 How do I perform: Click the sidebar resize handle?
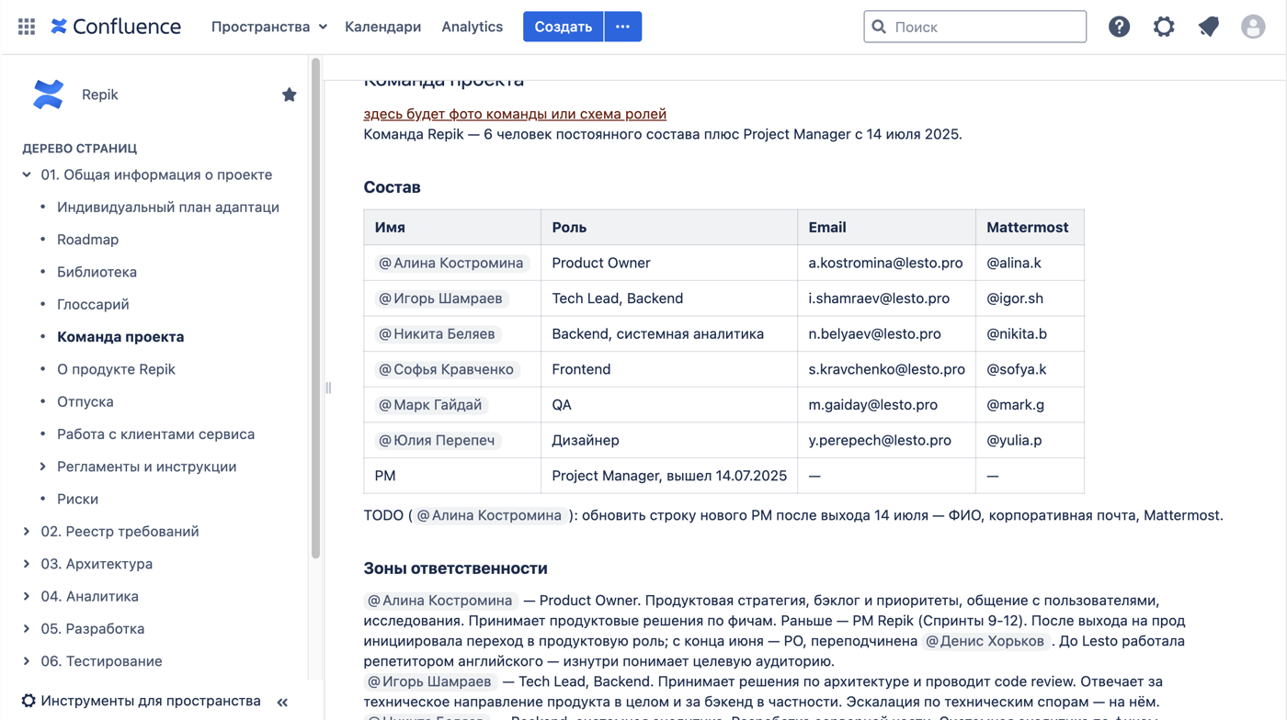[x=328, y=388]
